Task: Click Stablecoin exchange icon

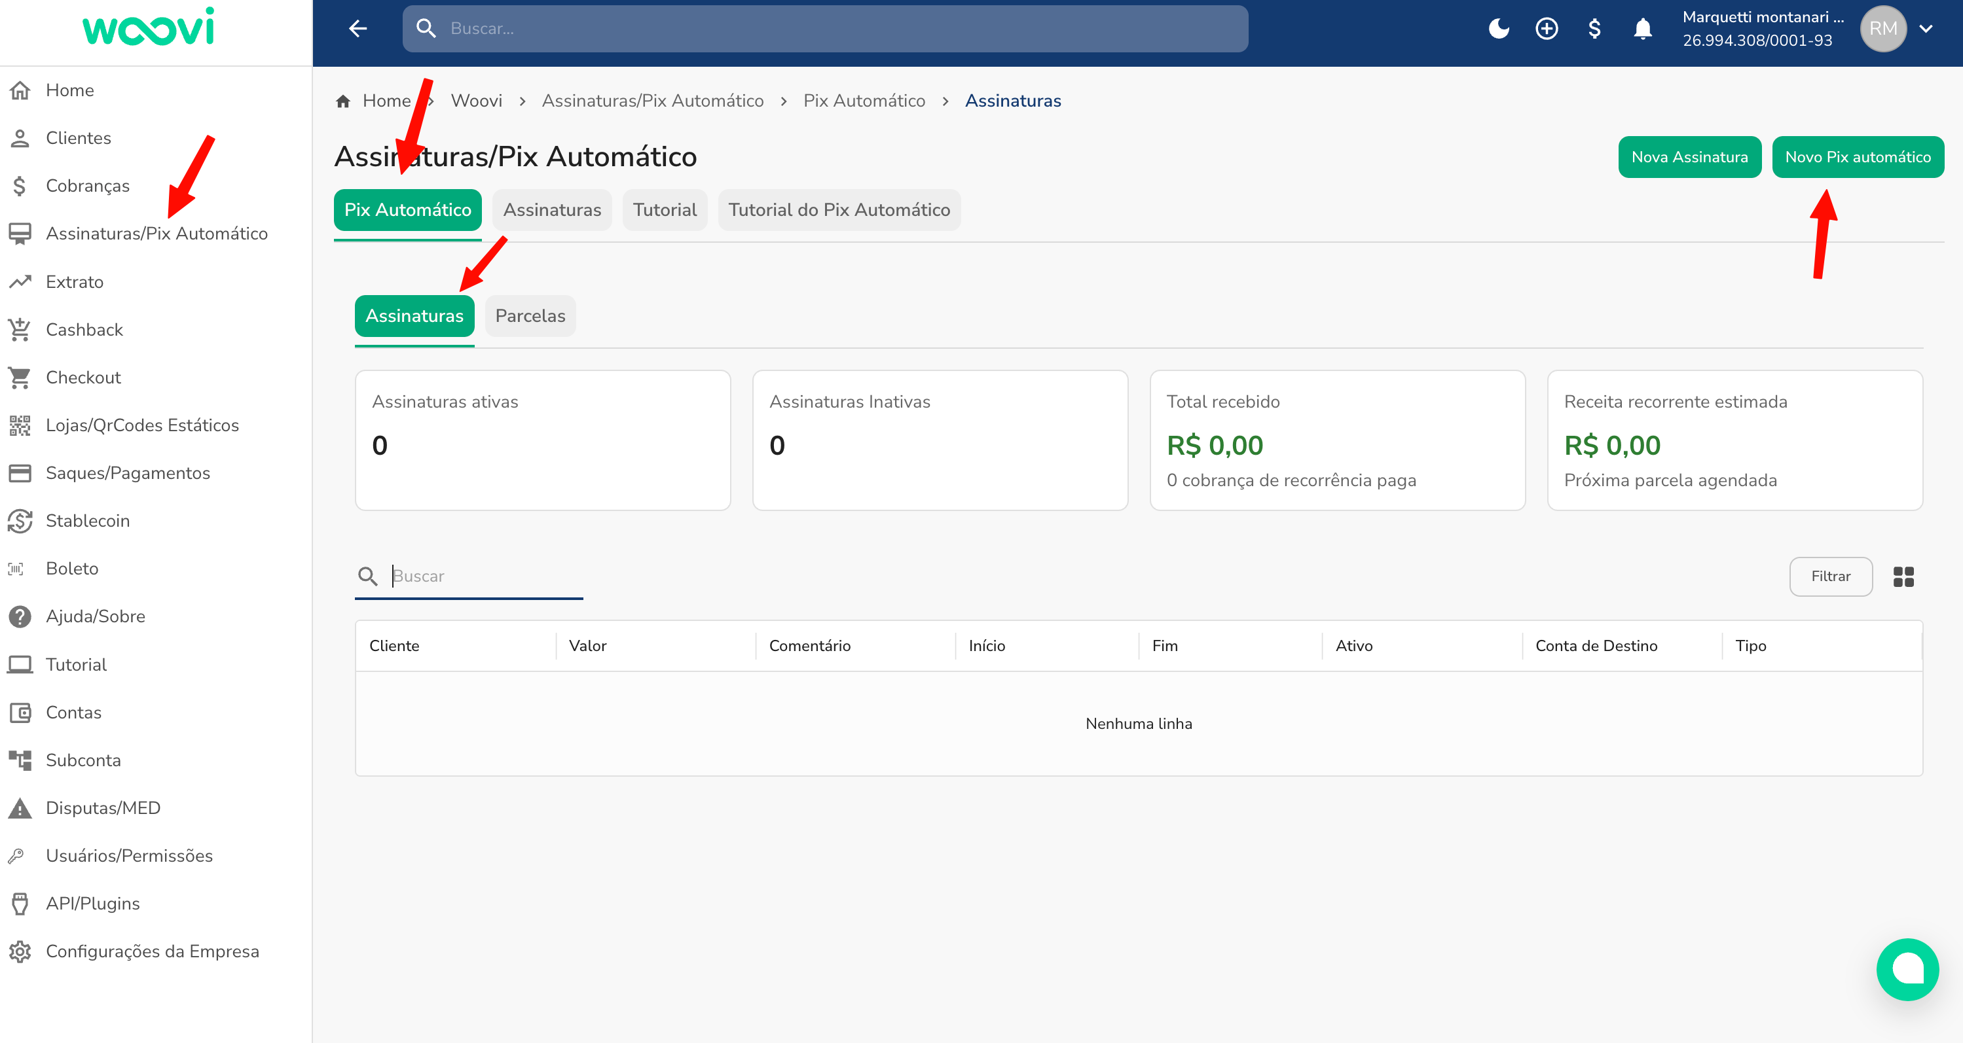Action: [20, 521]
